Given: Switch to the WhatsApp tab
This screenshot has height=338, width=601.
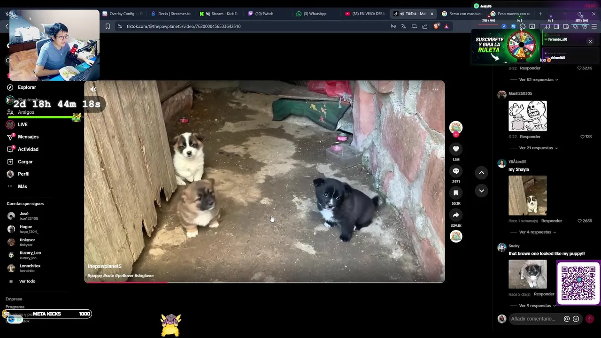Looking at the screenshot, I should tap(316, 14).
